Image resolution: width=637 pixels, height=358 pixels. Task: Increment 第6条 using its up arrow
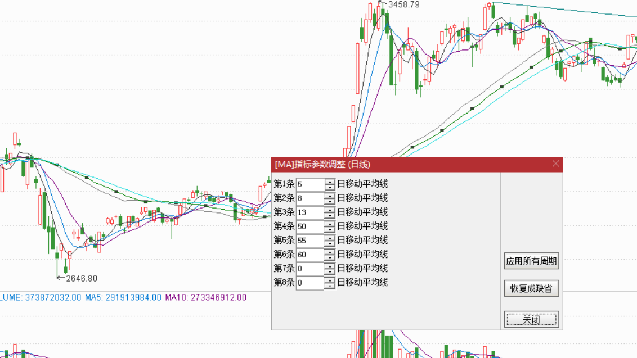click(x=329, y=252)
